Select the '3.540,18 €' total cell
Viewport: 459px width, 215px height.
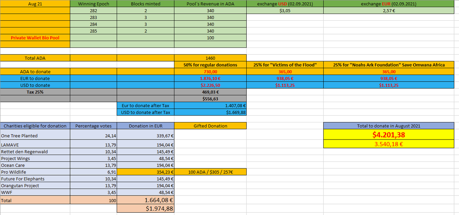[x=389, y=144]
